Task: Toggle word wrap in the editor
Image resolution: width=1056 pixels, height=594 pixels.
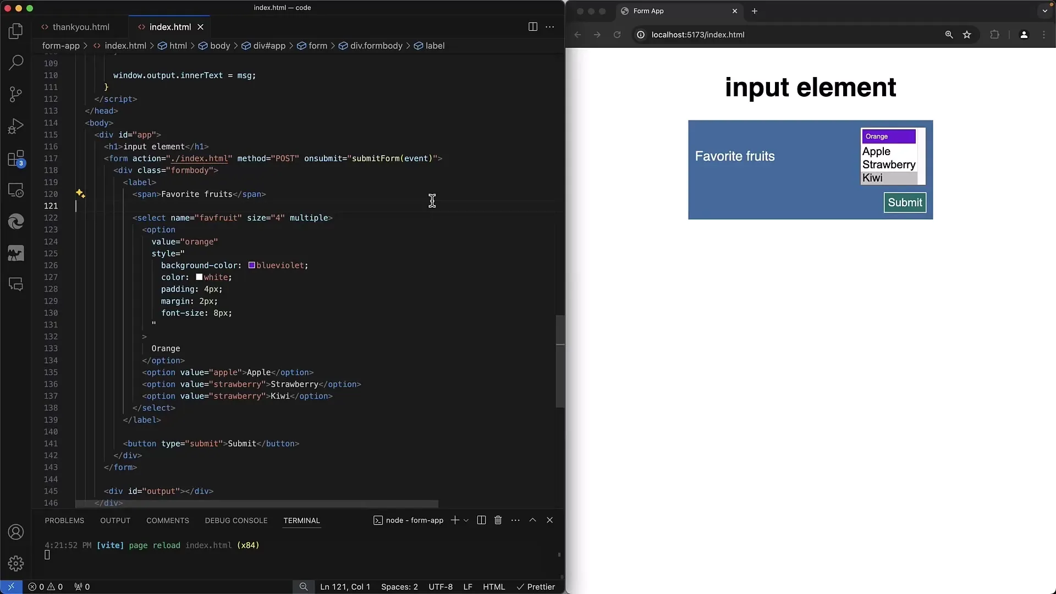Action: tap(550, 27)
